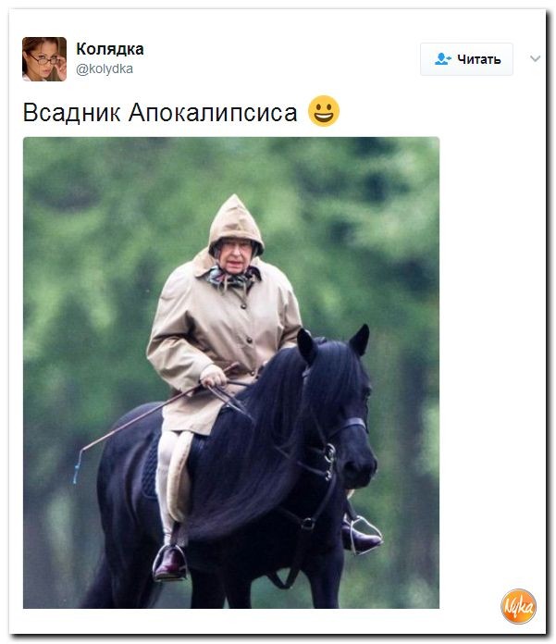
Task: Open the Колядка display name link
Action: [x=110, y=49]
